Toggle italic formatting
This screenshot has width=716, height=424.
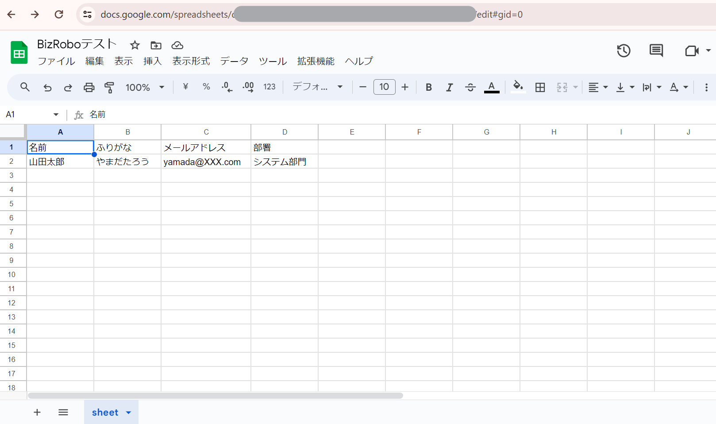(x=450, y=88)
